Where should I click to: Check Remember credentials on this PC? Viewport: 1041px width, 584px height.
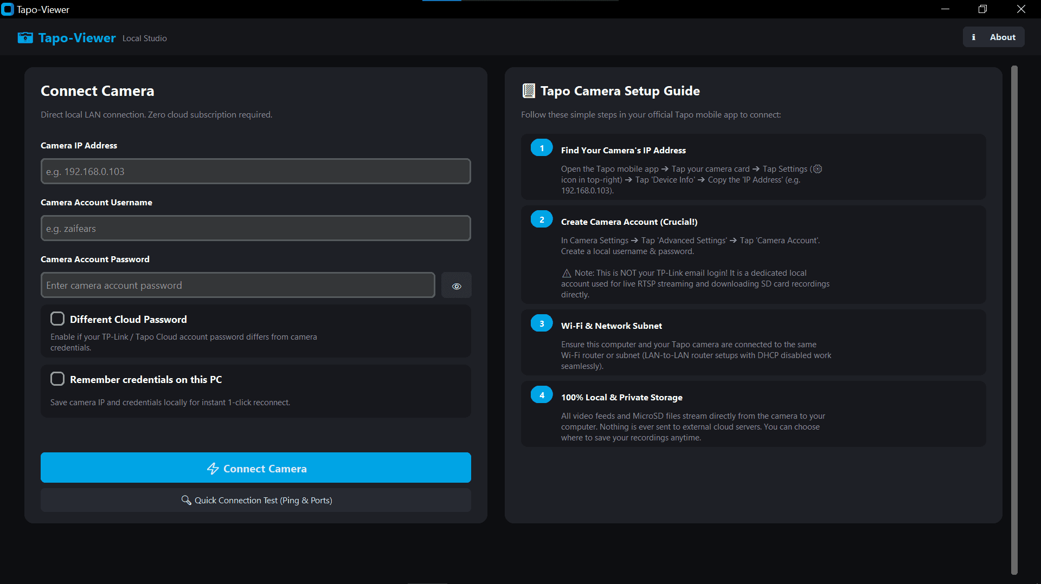click(x=57, y=379)
